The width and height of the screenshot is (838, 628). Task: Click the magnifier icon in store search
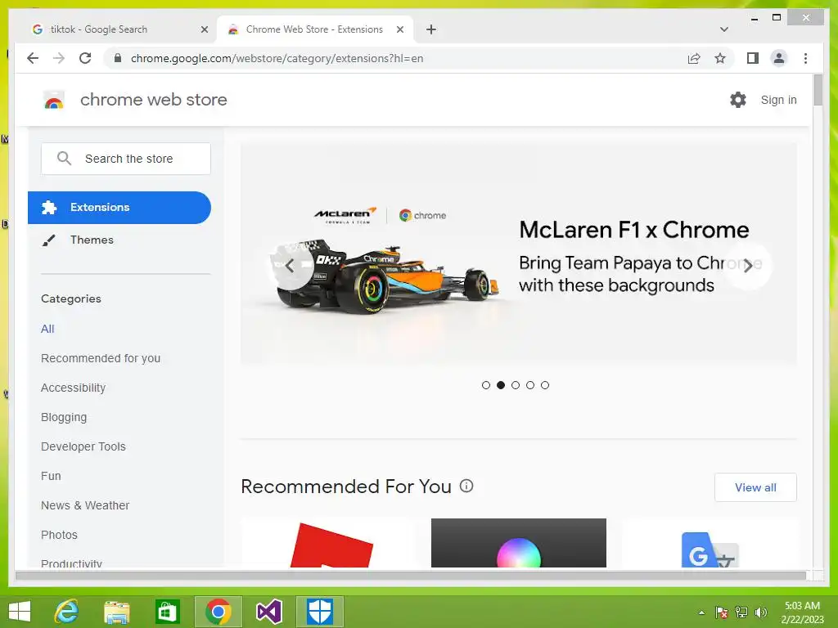pyautogui.click(x=64, y=158)
